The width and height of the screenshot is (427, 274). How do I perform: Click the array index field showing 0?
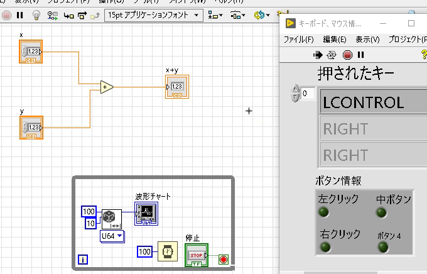click(308, 94)
